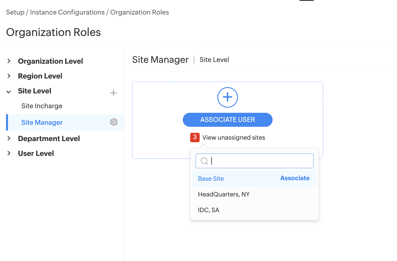Expand the Department Level chevron
This screenshot has height=261, width=397.
[9, 138]
